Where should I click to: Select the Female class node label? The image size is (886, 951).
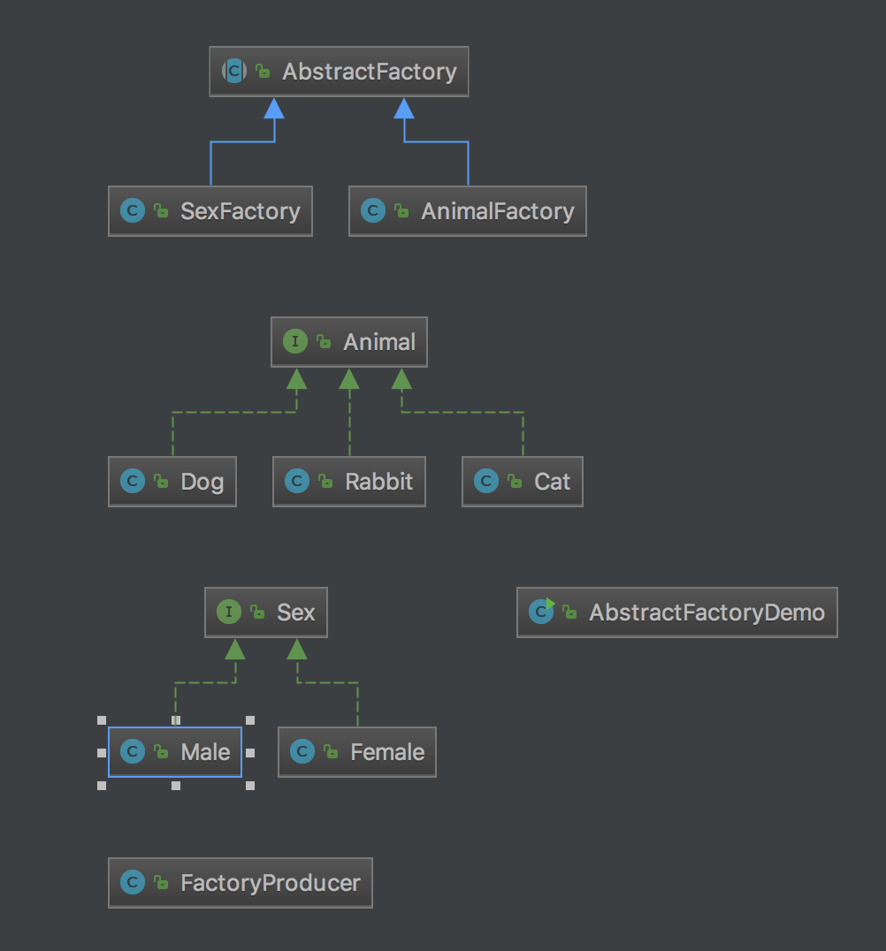(x=388, y=752)
